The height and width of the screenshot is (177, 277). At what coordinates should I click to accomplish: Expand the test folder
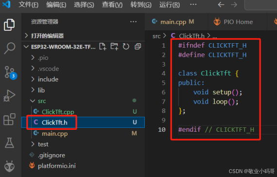coord(83,144)
